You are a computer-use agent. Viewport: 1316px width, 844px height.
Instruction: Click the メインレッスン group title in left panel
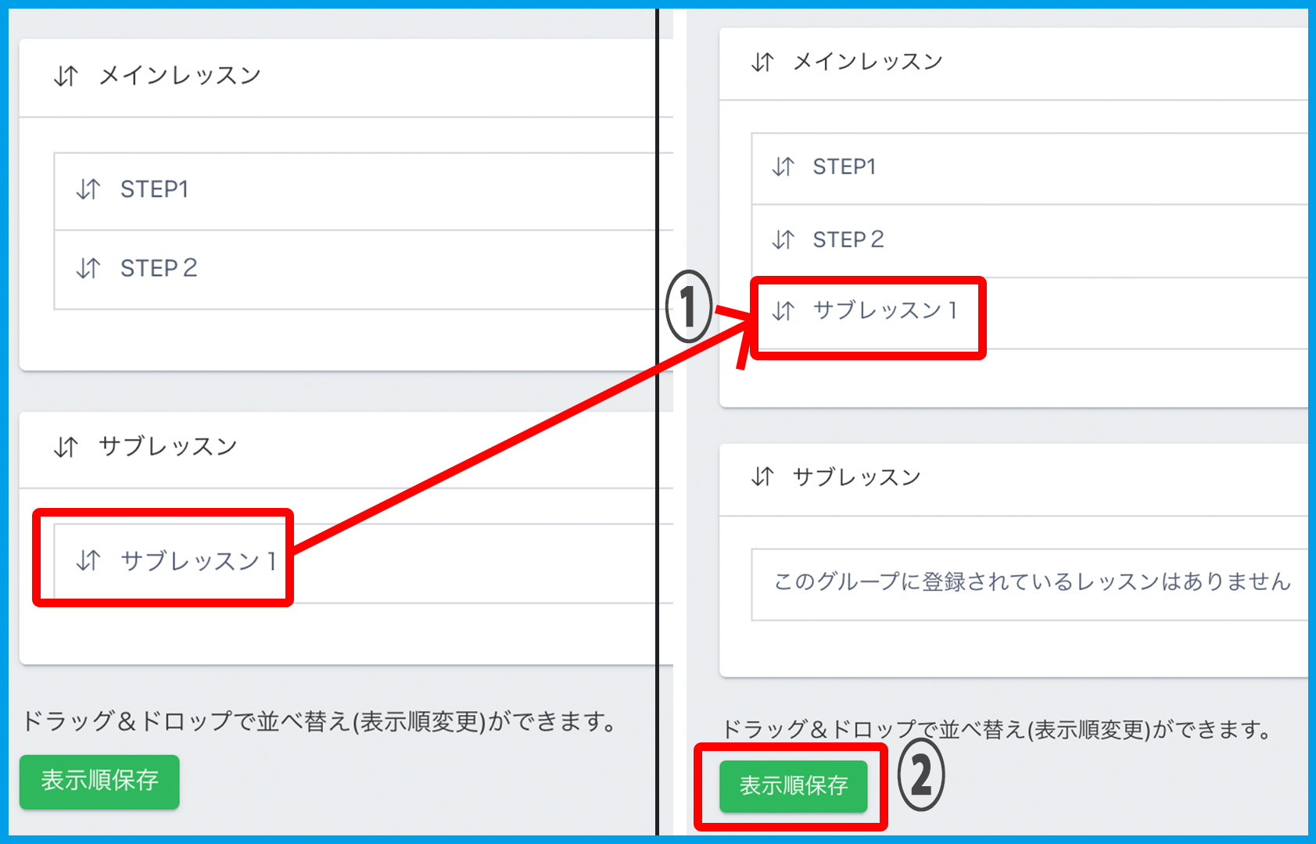pyautogui.click(x=179, y=76)
